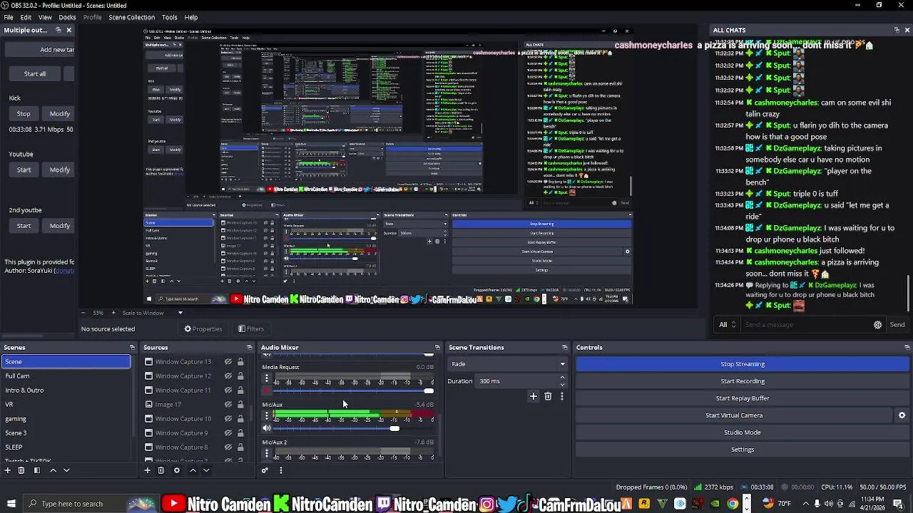Click Stop Streaming button

tap(742, 364)
